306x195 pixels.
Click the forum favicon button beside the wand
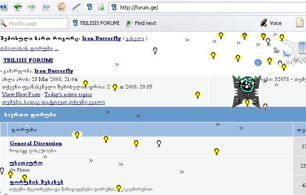click(x=89, y=7)
